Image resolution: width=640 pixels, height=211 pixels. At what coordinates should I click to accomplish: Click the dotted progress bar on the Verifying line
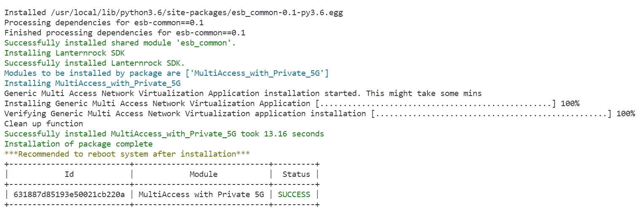491,114
